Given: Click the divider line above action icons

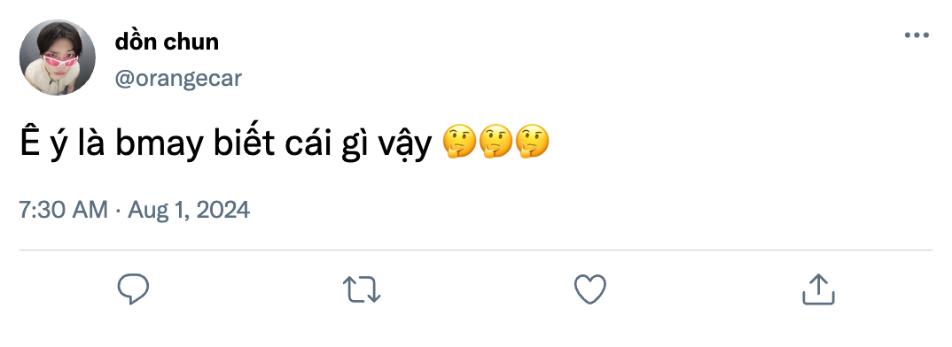Looking at the screenshot, I should coord(475,250).
